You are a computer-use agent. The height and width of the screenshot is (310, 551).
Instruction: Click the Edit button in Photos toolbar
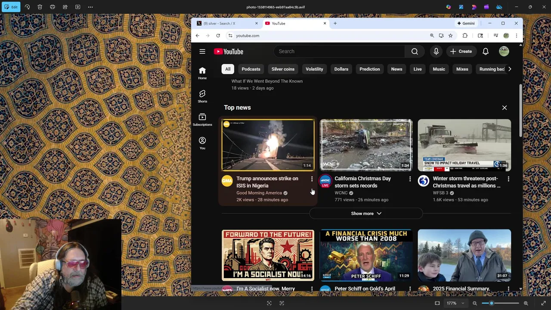[11, 7]
